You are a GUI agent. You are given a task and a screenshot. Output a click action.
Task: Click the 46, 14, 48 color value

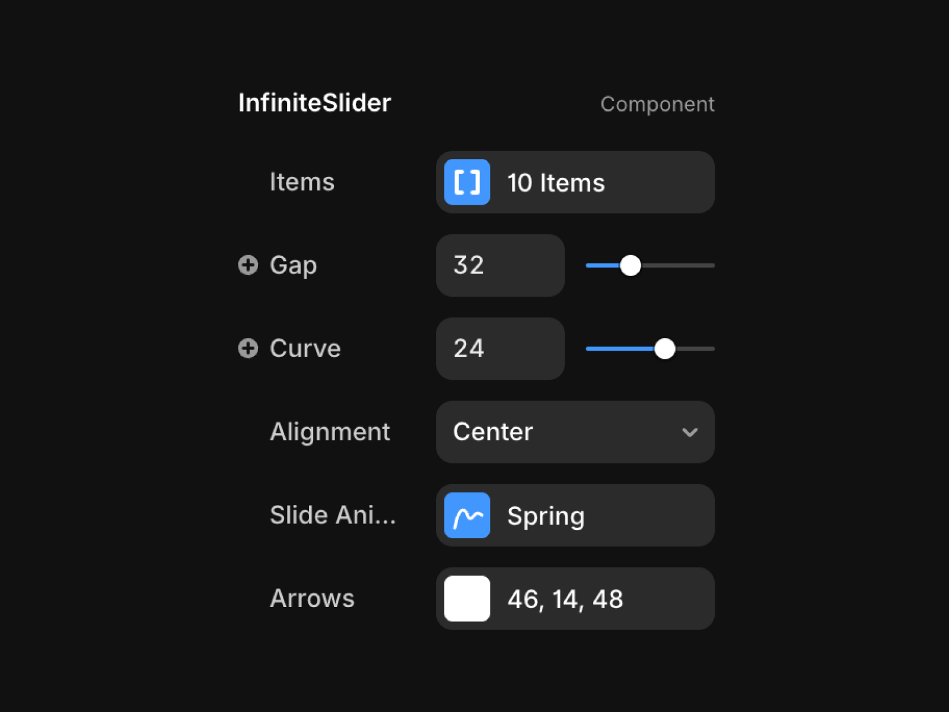pyautogui.click(x=565, y=599)
